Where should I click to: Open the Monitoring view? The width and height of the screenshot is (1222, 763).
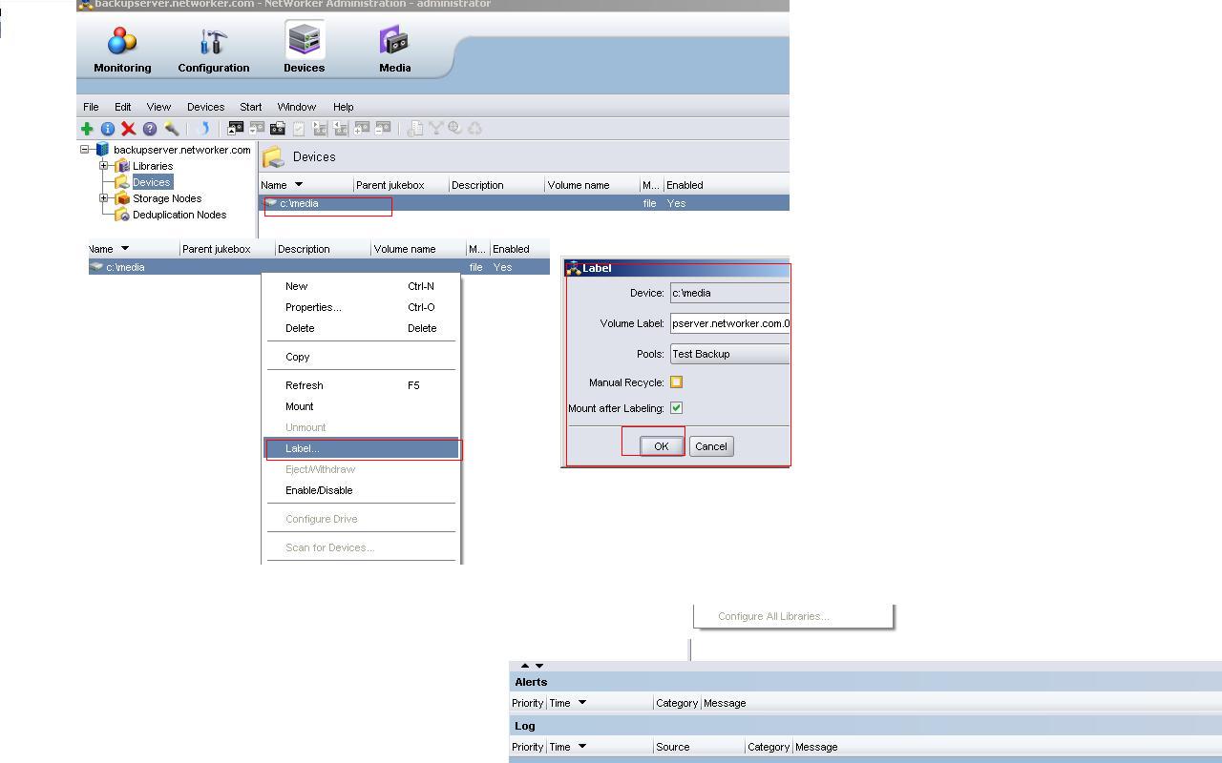[x=121, y=48]
